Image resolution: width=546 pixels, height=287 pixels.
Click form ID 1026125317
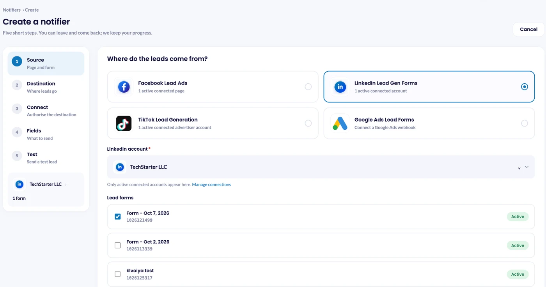[x=139, y=278]
